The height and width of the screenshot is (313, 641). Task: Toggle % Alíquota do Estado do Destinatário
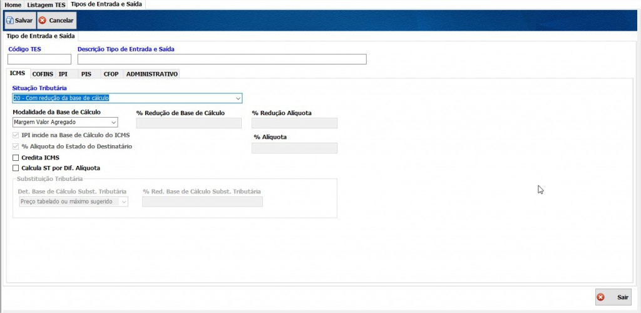coord(16,146)
